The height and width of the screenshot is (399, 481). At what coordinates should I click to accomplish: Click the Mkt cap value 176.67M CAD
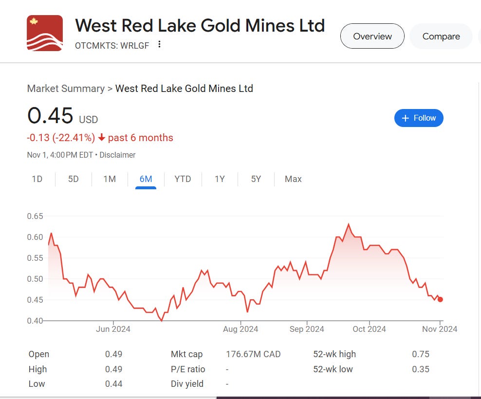click(253, 354)
